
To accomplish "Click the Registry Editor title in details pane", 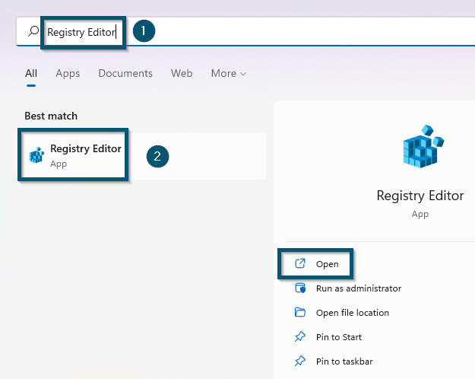I will (420, 196).
